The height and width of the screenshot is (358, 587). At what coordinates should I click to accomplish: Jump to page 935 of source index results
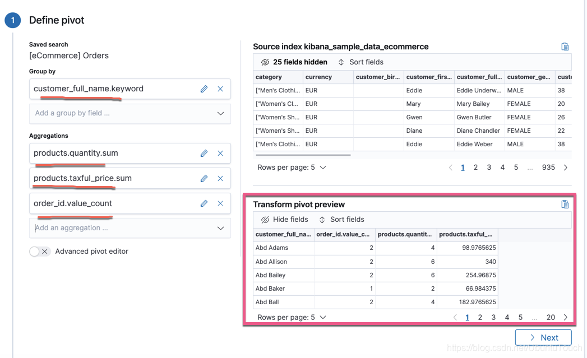pyautogui.click(x=548, y=167)
